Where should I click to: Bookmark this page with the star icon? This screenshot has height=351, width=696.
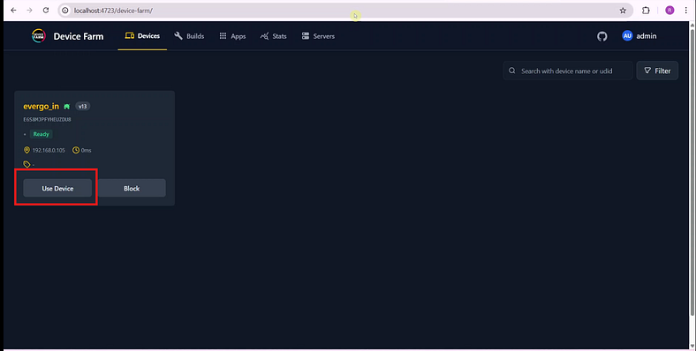click(x=623, y=11)
